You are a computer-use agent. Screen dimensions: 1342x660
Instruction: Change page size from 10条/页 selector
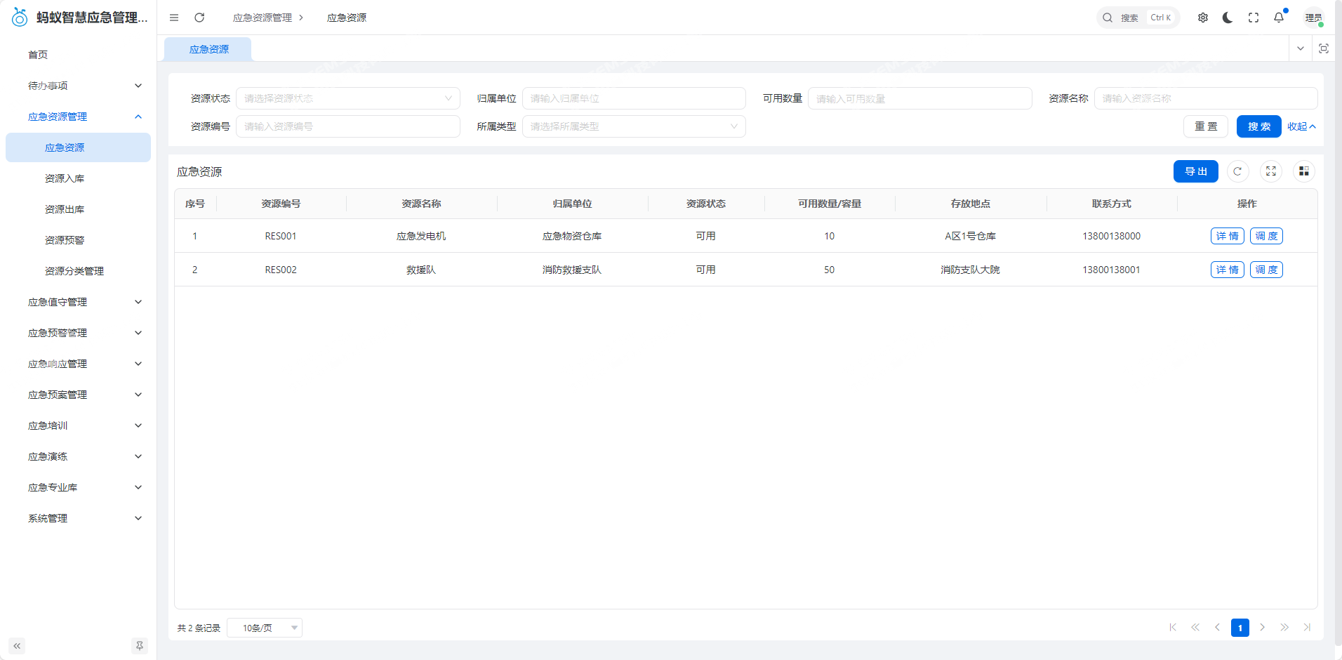(x=265, y=628)
